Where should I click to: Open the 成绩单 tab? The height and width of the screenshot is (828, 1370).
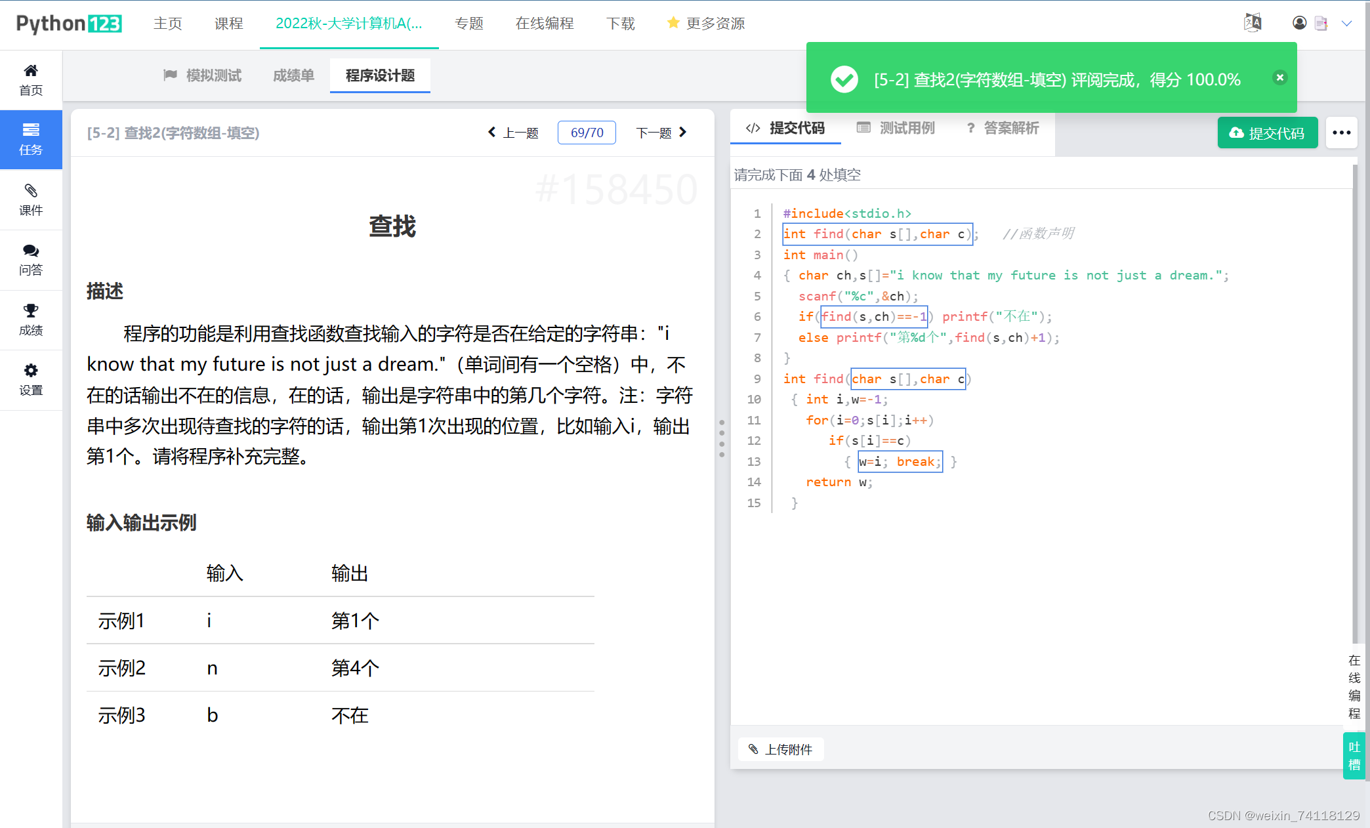click(293, 75)
